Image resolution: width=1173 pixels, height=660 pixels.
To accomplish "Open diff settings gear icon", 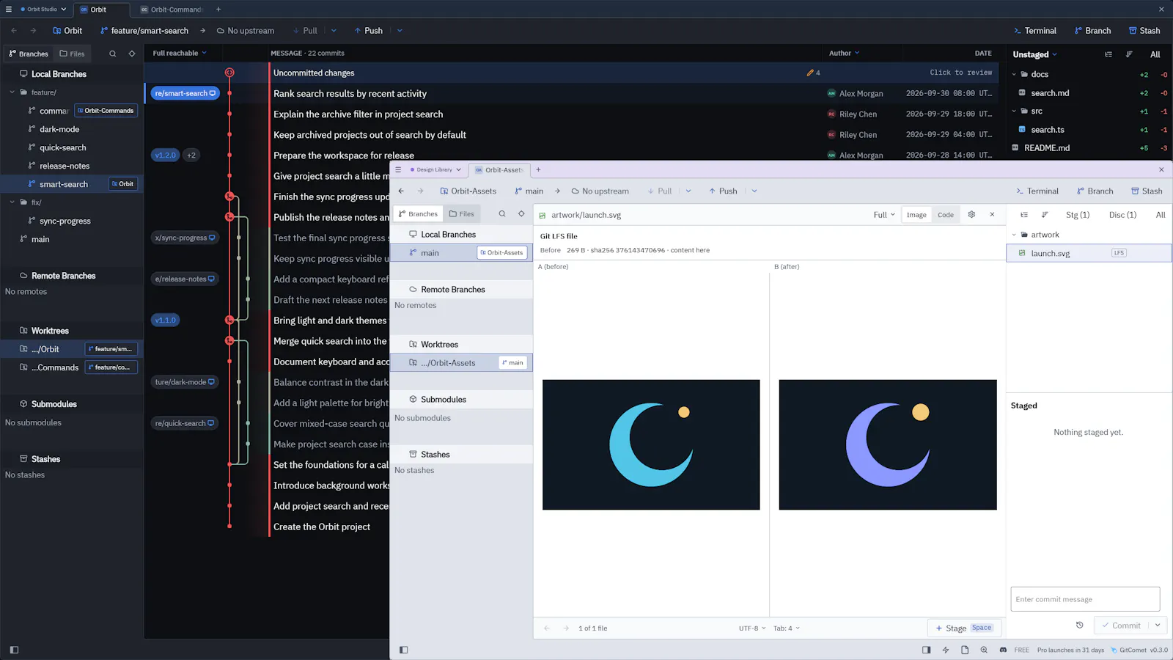I will [x=971, y=215].
